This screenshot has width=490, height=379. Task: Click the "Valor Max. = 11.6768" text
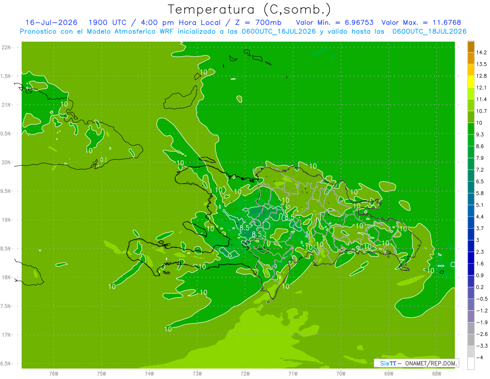(421, 22)
